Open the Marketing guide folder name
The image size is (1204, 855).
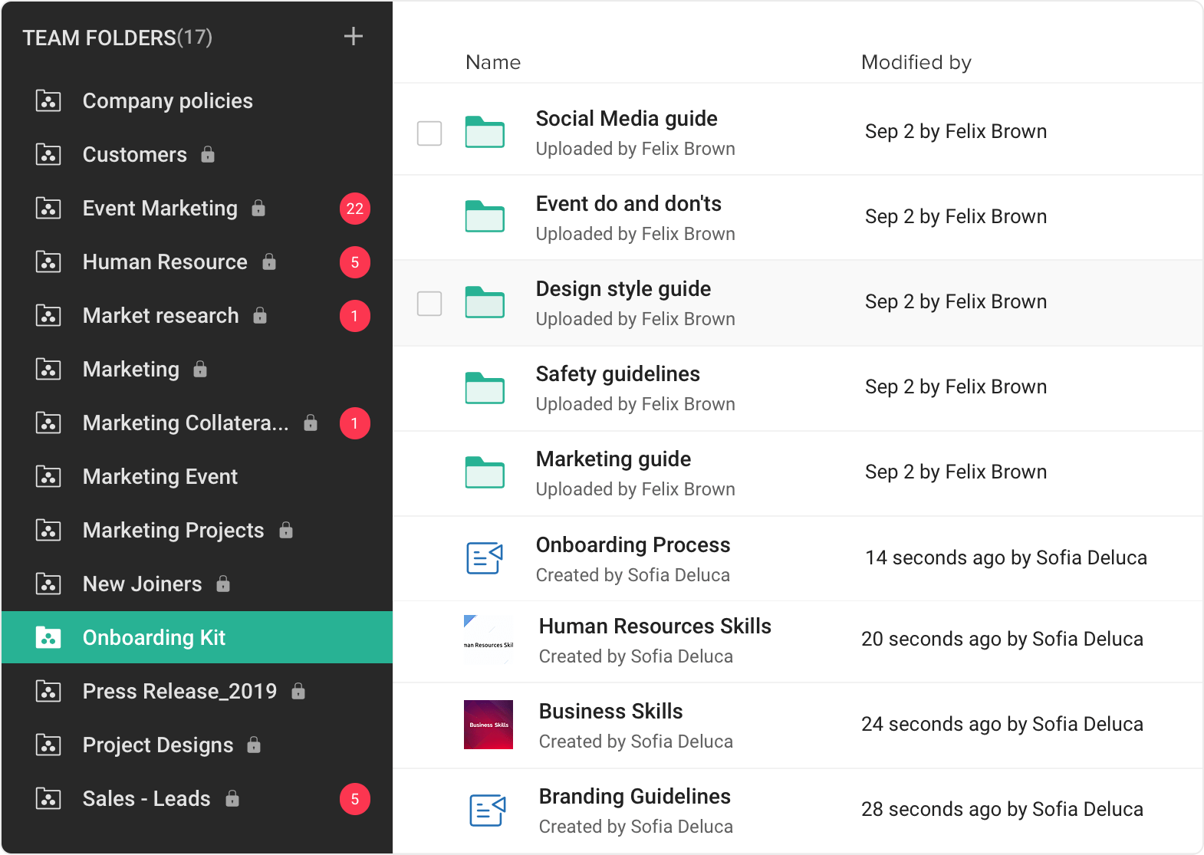(x=613, y=459)
